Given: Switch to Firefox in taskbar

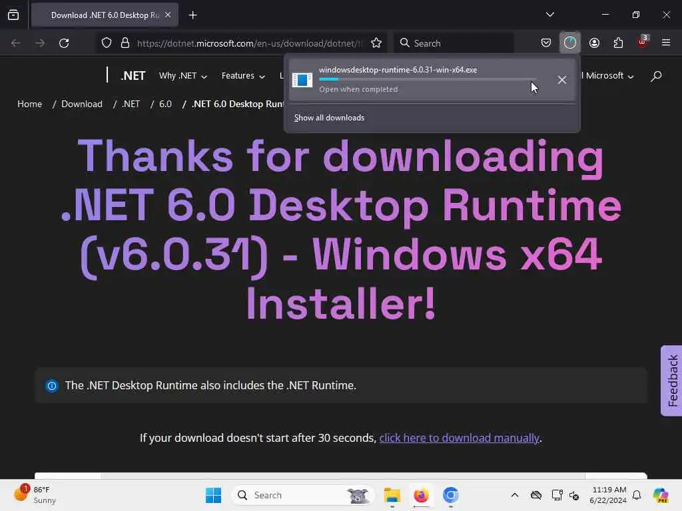Looking at the screenshot, I should [421, 495].
